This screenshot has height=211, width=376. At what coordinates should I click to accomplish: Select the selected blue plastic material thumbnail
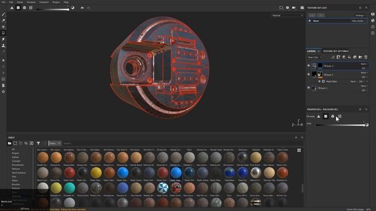point(176,172)
